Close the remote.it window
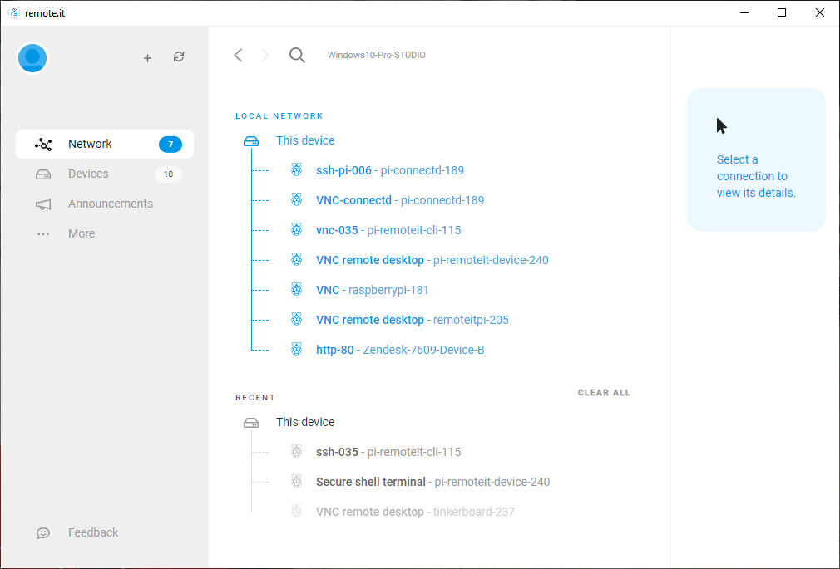Viewport: 840px width, 569px height. click(820, 12)
